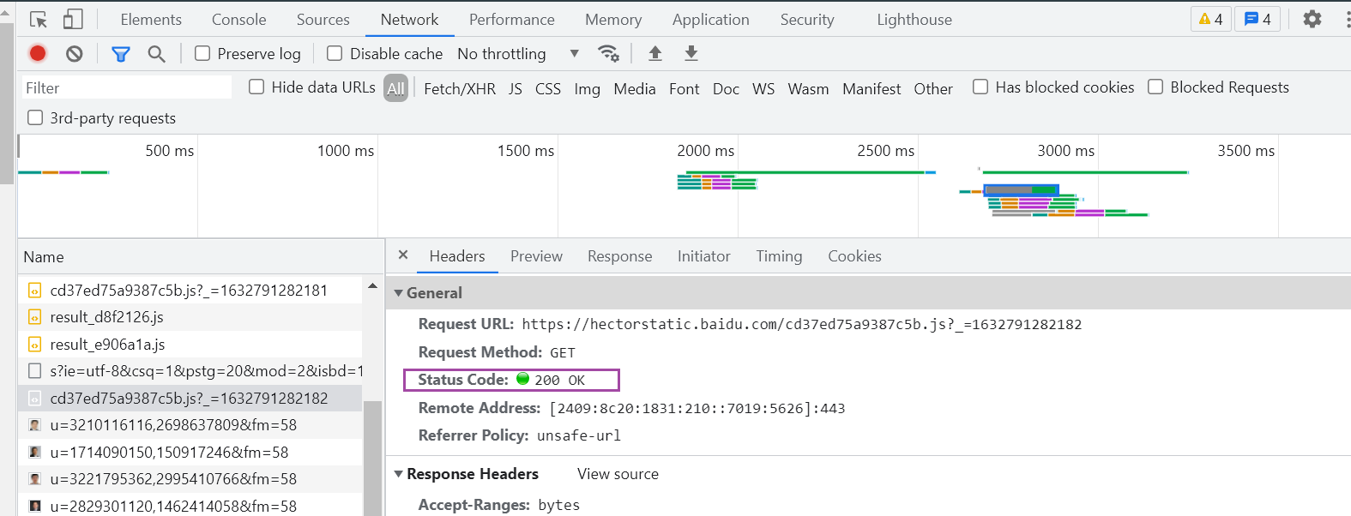The width and height of the screenshot is (1351, 516).
Task: Select request cd37ed75a9387c5b.js?_=1632791282181
Action: click(190, 290)
